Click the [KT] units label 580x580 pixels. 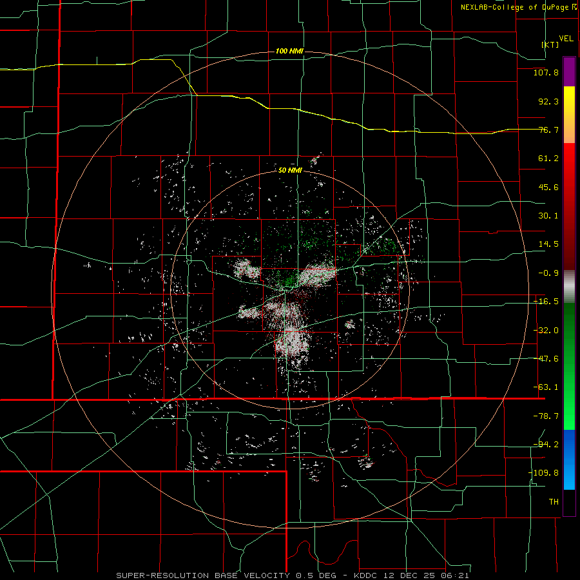pyautogui.click(x=550, y=44)
